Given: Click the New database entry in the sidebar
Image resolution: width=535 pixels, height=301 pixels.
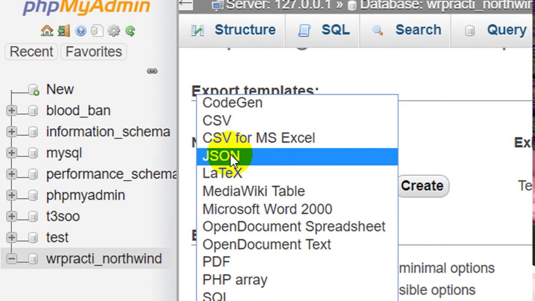Looking at the screenshot, I should point(59,89).
